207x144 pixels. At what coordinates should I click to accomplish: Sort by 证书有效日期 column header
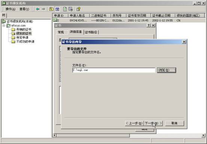pos(138,15)
